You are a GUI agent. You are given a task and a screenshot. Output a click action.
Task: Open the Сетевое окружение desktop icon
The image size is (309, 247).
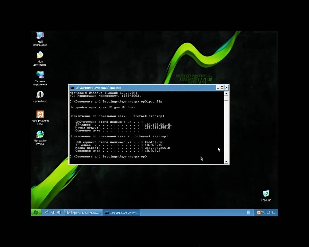point(40,78)
